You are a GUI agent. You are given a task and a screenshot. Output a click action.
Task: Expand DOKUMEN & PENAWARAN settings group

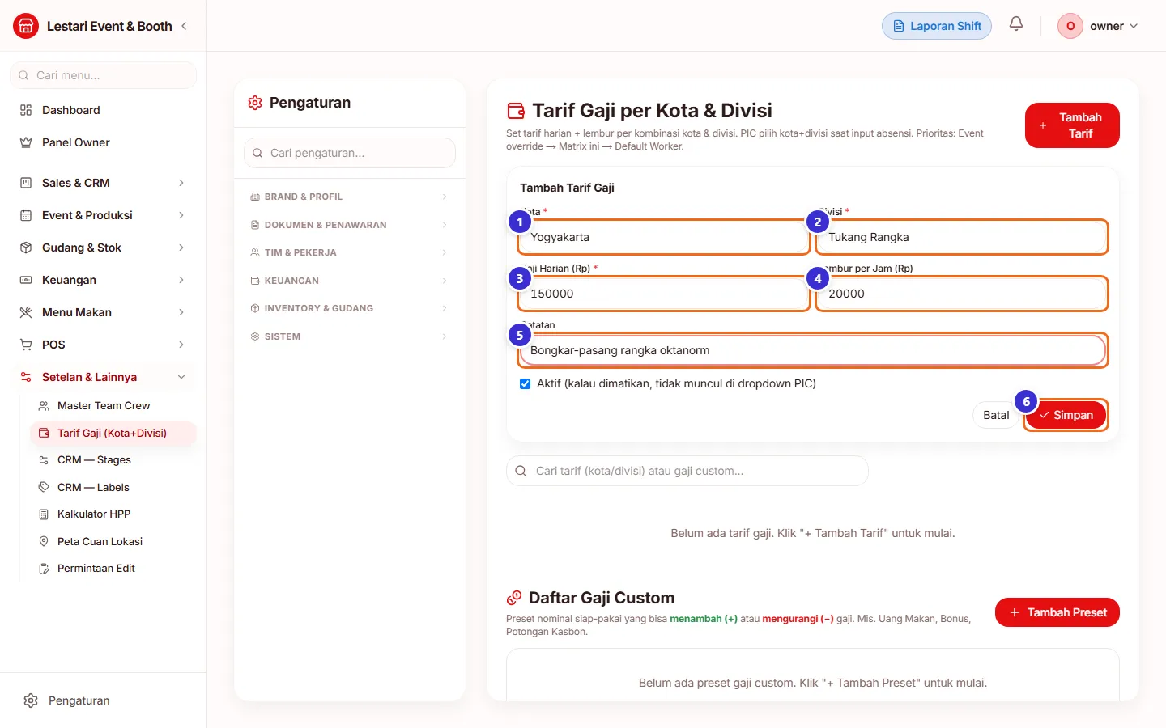click(x=350, y=225)
